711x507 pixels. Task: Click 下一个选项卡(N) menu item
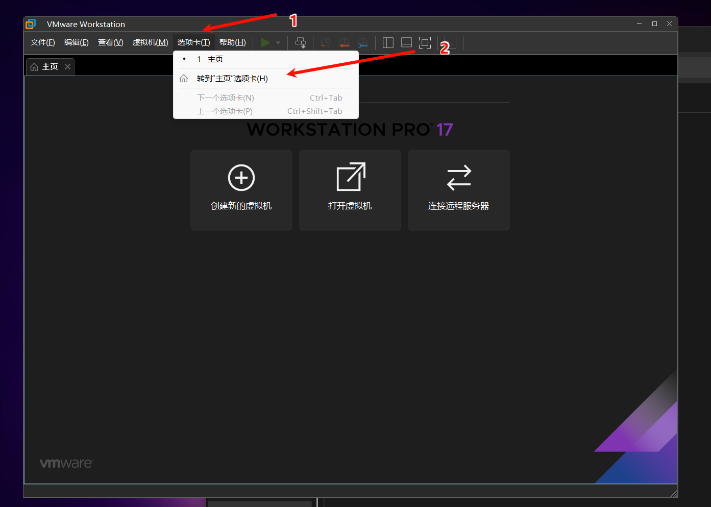(266, 98)
